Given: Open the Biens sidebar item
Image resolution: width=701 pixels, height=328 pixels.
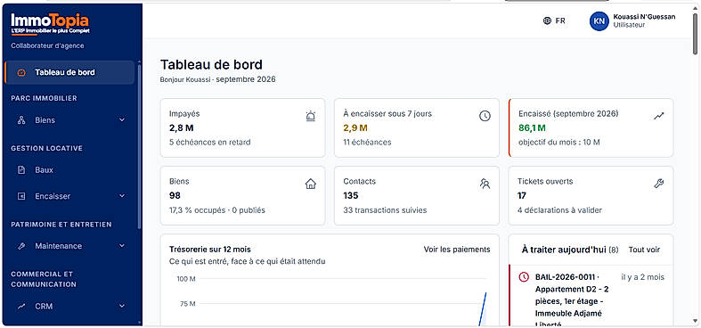Looking at the screenshot, I should (x=69, y=120).
